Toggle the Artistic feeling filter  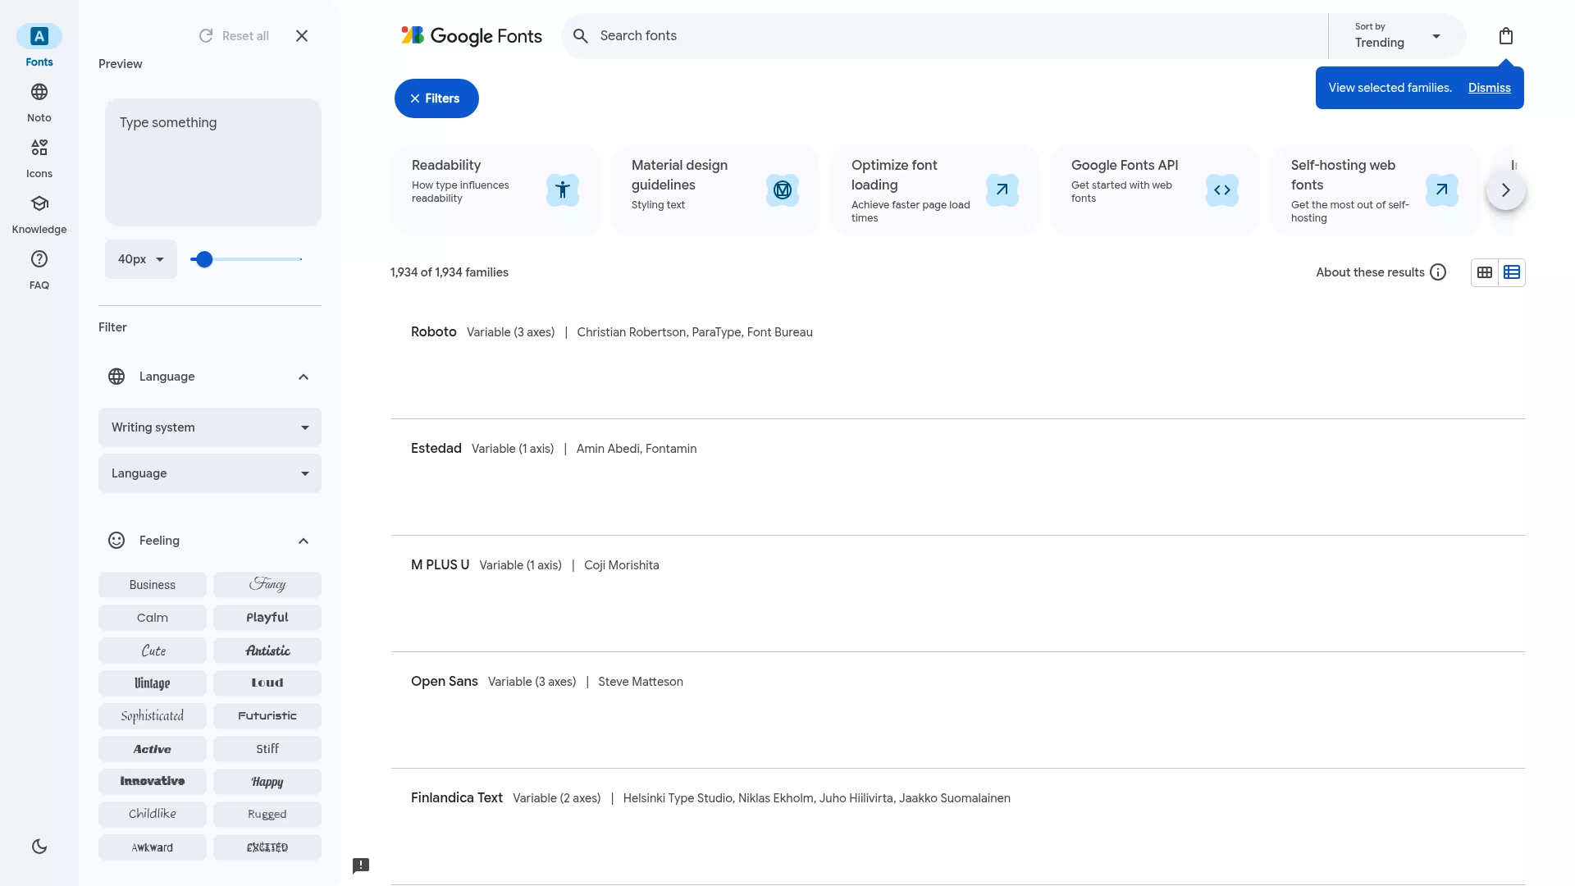coord(267,651)
